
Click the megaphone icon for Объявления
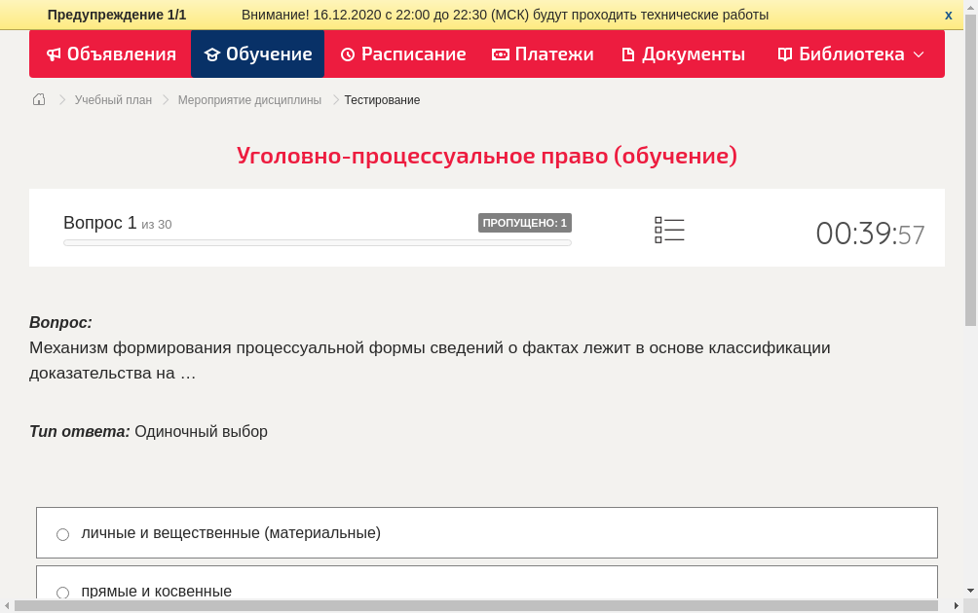coord(54,54)
